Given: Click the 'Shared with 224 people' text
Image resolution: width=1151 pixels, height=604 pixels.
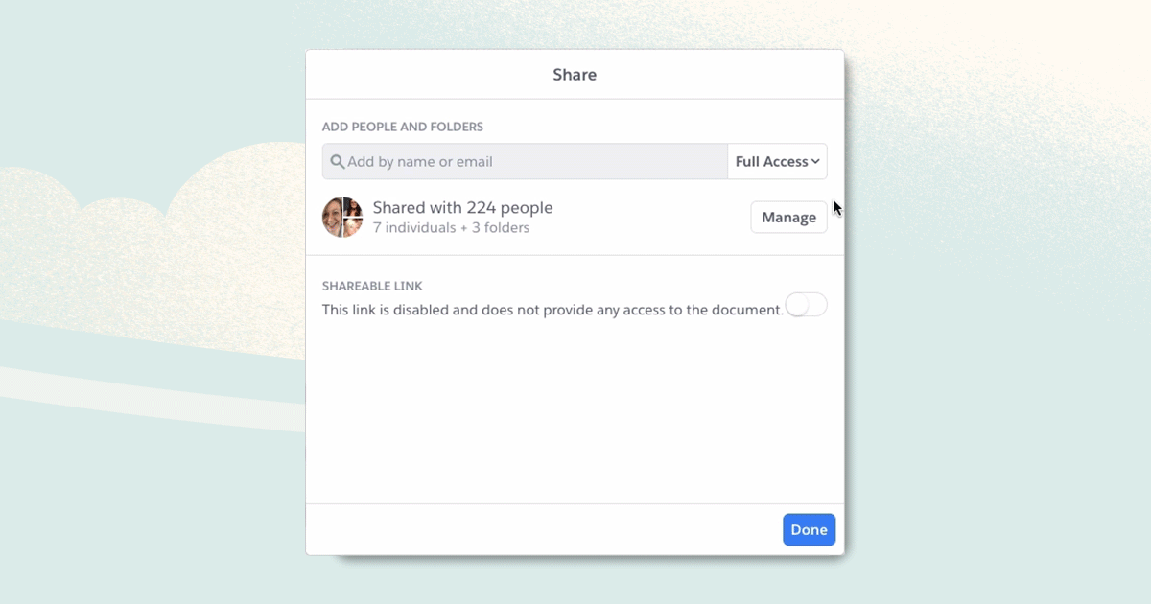Looking at the screenshot, I should [462, 208].
